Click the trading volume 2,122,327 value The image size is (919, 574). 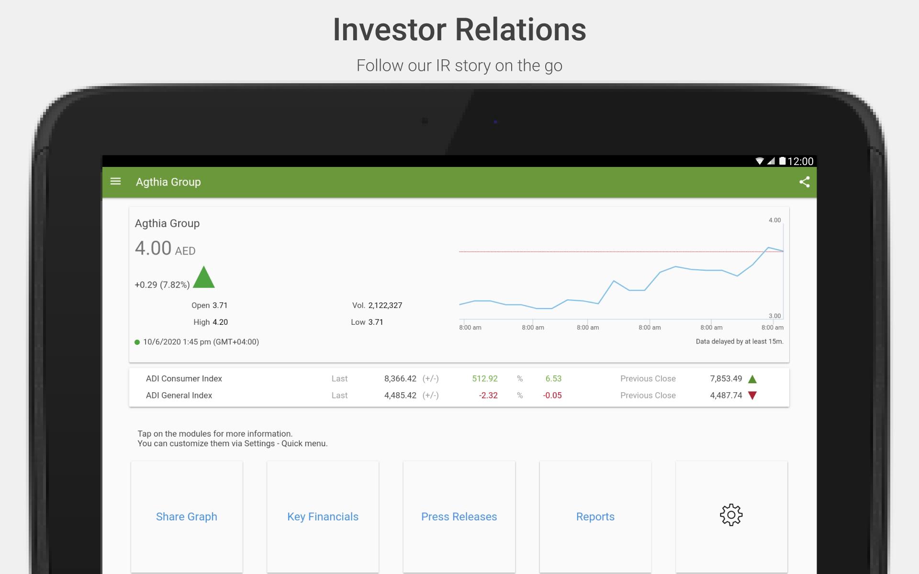click(385, 305)
